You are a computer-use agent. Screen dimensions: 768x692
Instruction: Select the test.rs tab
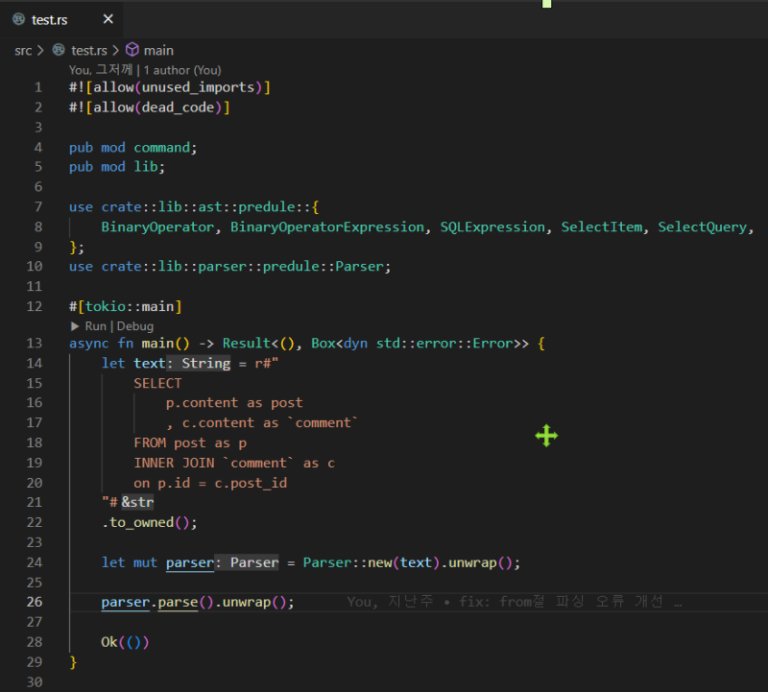(x=50, y=19)
